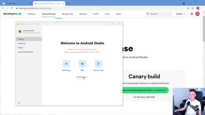Click the New Project plus icon
This screenshot has height=115, width=205.
[x=66, y=64]
